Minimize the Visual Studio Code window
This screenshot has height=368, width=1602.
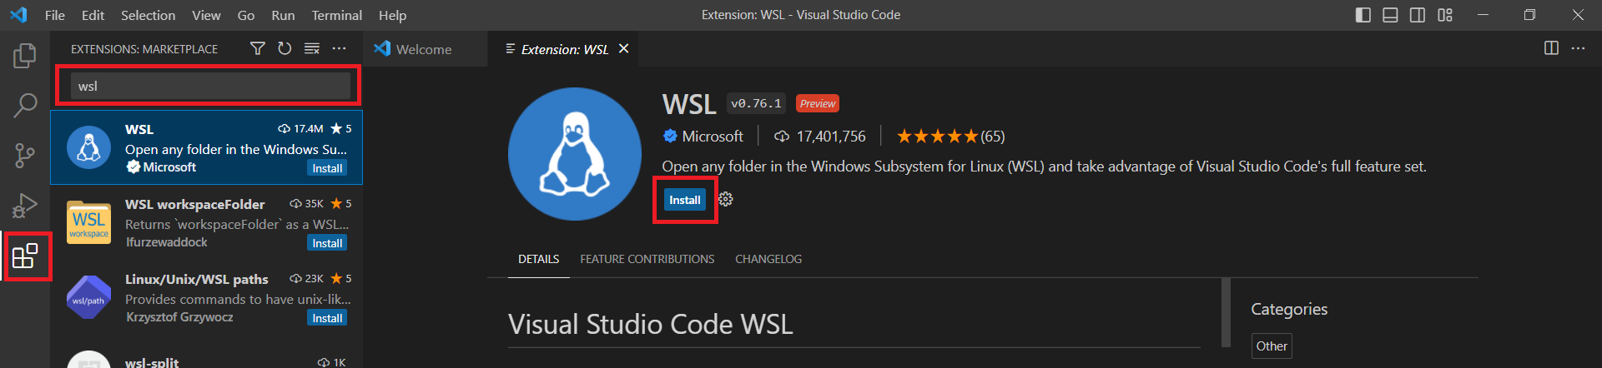point(1483,15)
